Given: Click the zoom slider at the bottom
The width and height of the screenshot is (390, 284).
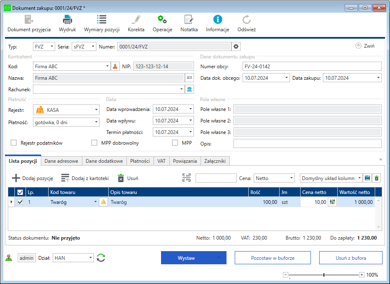Looking at the screenshot, I should click(x=324, y=275).
